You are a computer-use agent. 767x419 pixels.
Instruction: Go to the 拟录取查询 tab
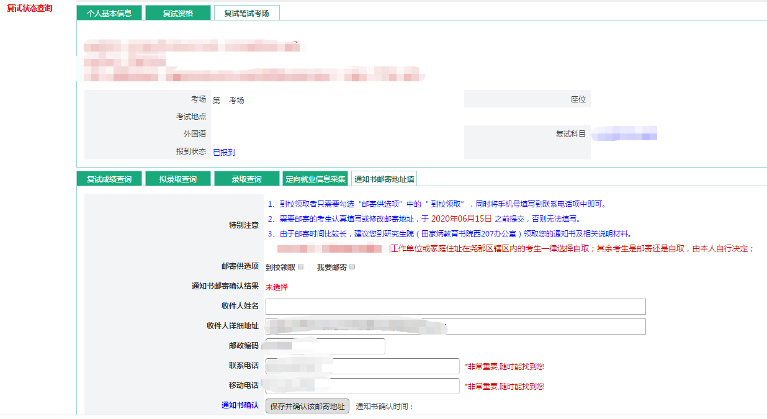(x=178, y=179)
